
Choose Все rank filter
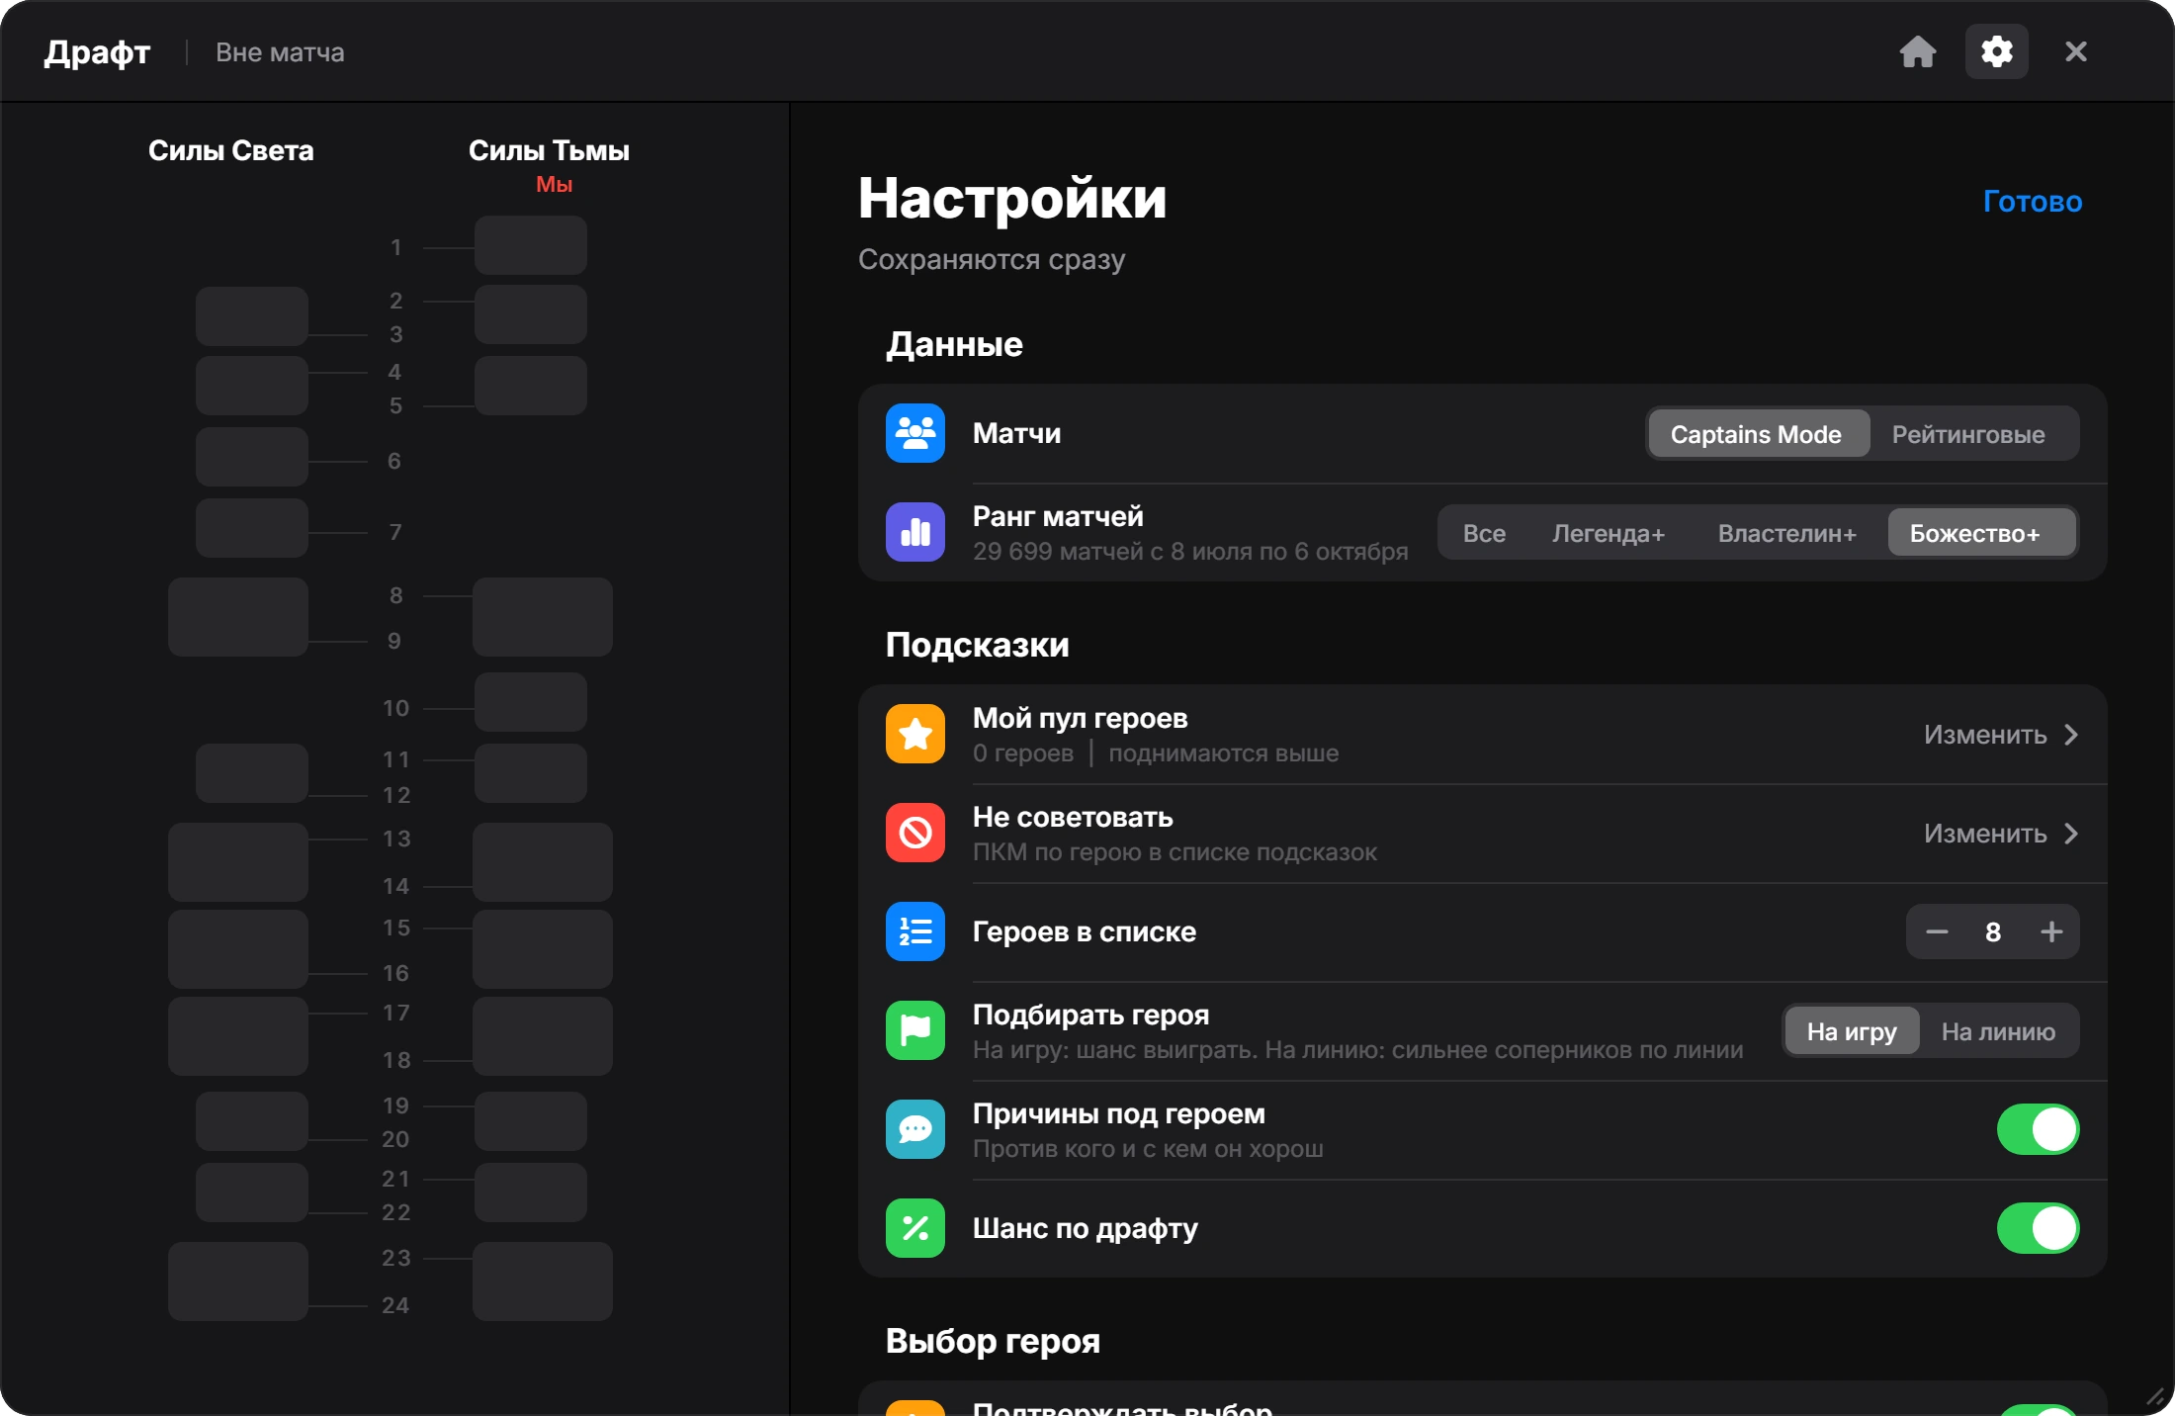pyautogui.click(x=1484, y=533)
